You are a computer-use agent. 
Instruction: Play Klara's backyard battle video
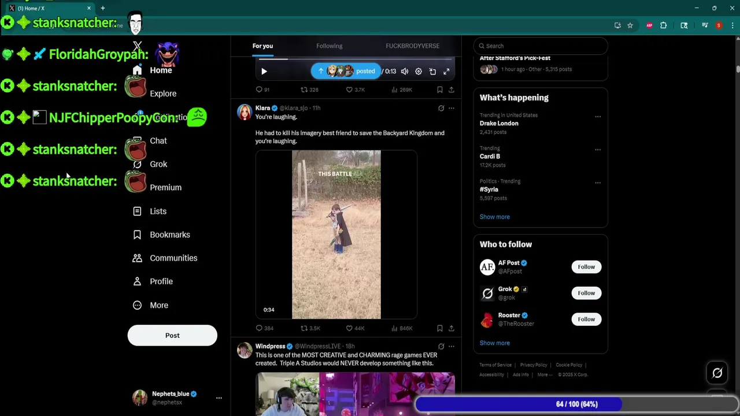click(336, 235)
